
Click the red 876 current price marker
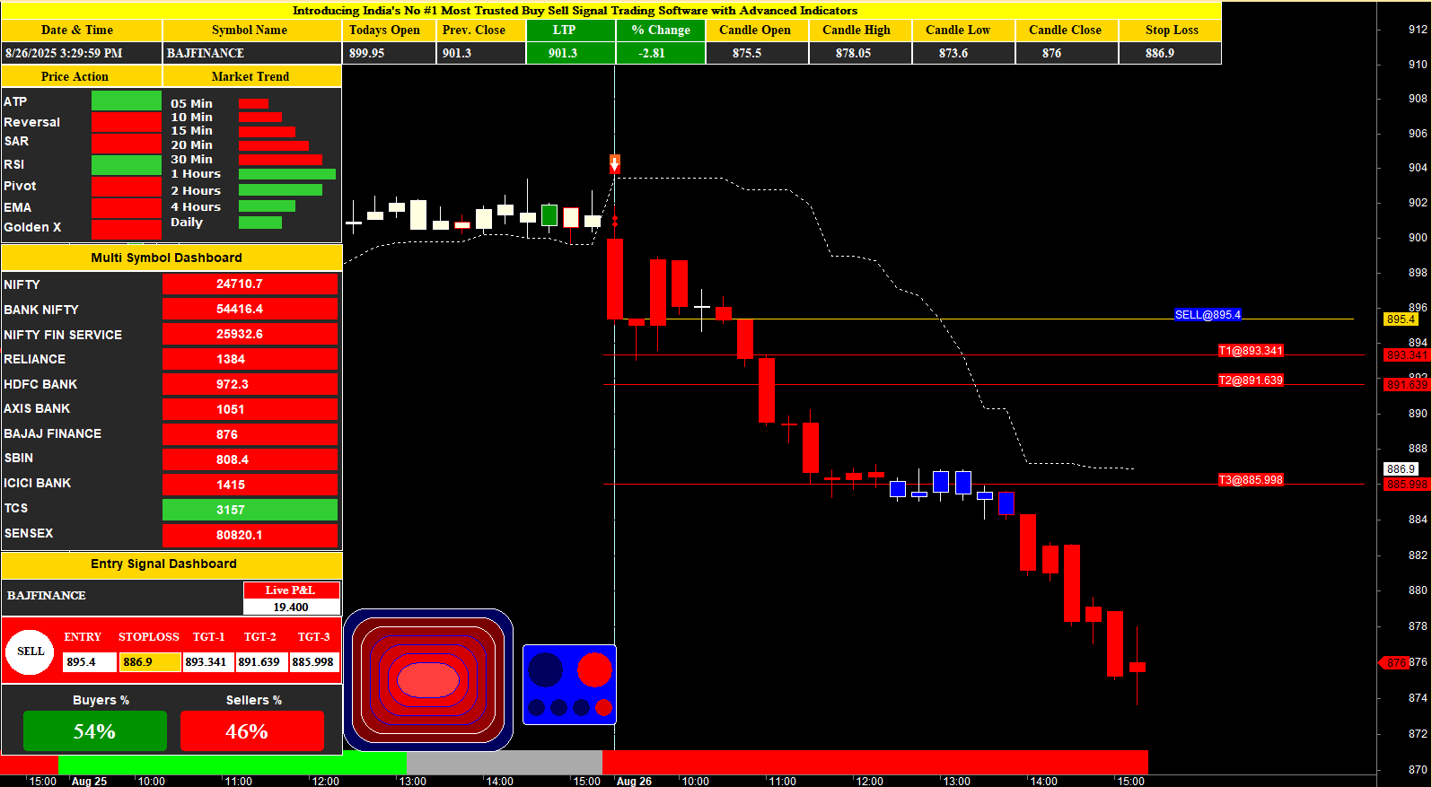(1394, 662)
